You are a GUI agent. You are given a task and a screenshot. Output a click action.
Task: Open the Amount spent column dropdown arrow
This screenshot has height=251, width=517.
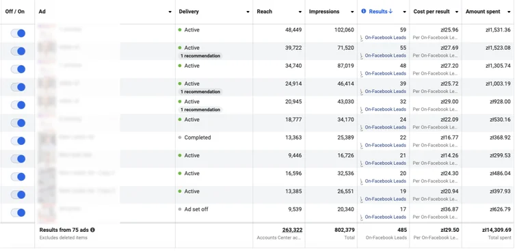tap(509, 12)
